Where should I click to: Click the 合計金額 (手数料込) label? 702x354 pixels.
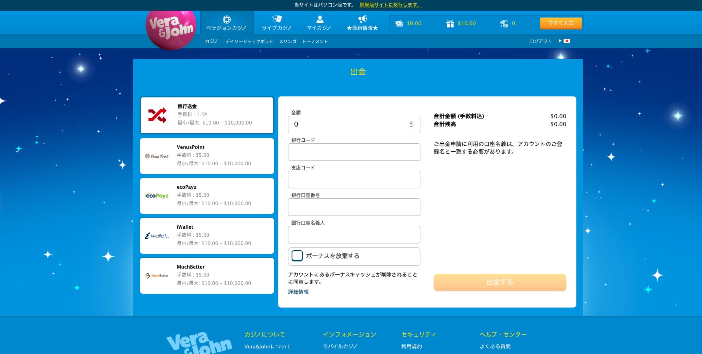tap(459, 116)
